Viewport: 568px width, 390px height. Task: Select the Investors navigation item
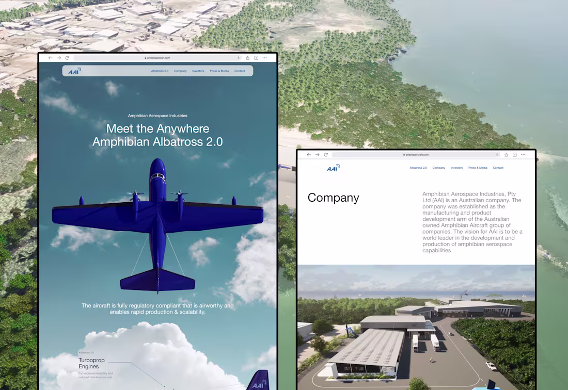(198, 71)
